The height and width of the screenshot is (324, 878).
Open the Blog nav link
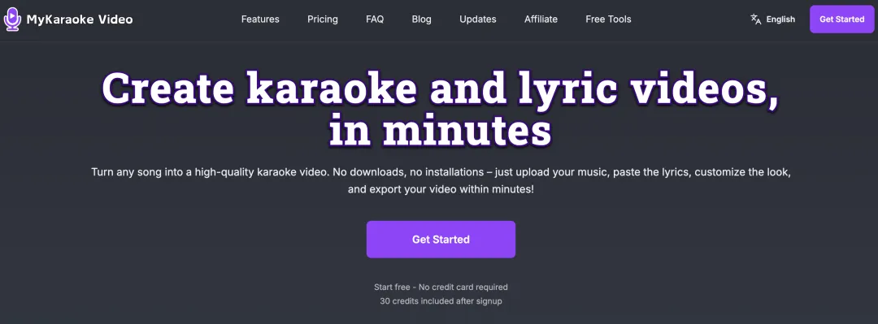[x=422, y=19]
